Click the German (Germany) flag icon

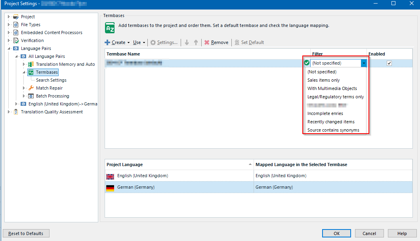coord(110,187)
